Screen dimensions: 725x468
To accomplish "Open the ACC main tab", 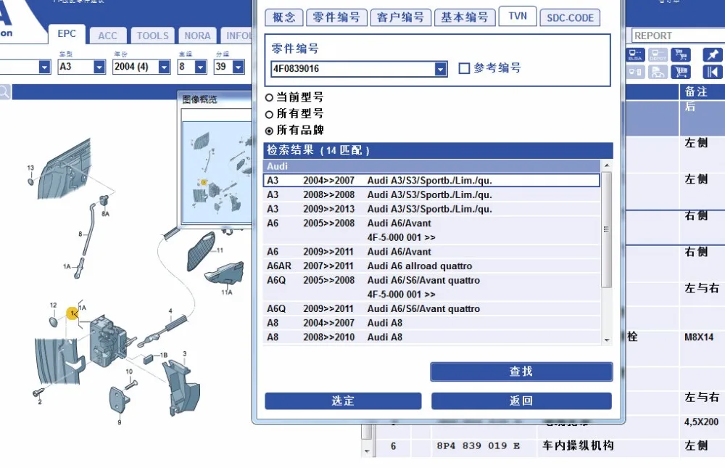I will click(x=108, y=36).
